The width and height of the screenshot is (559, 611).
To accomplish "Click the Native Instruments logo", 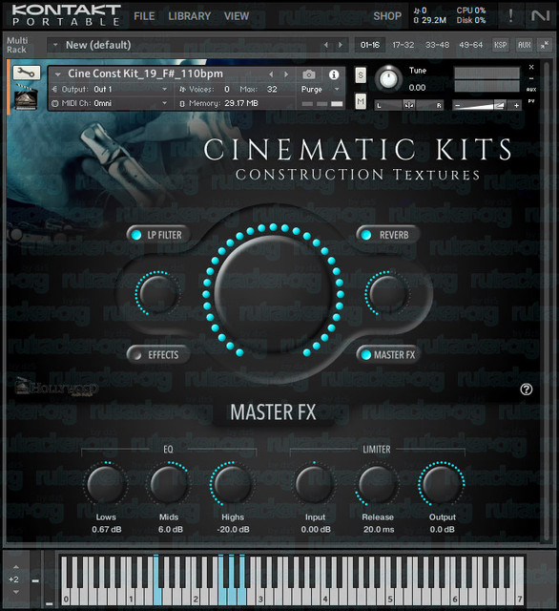I will point(540,15).
